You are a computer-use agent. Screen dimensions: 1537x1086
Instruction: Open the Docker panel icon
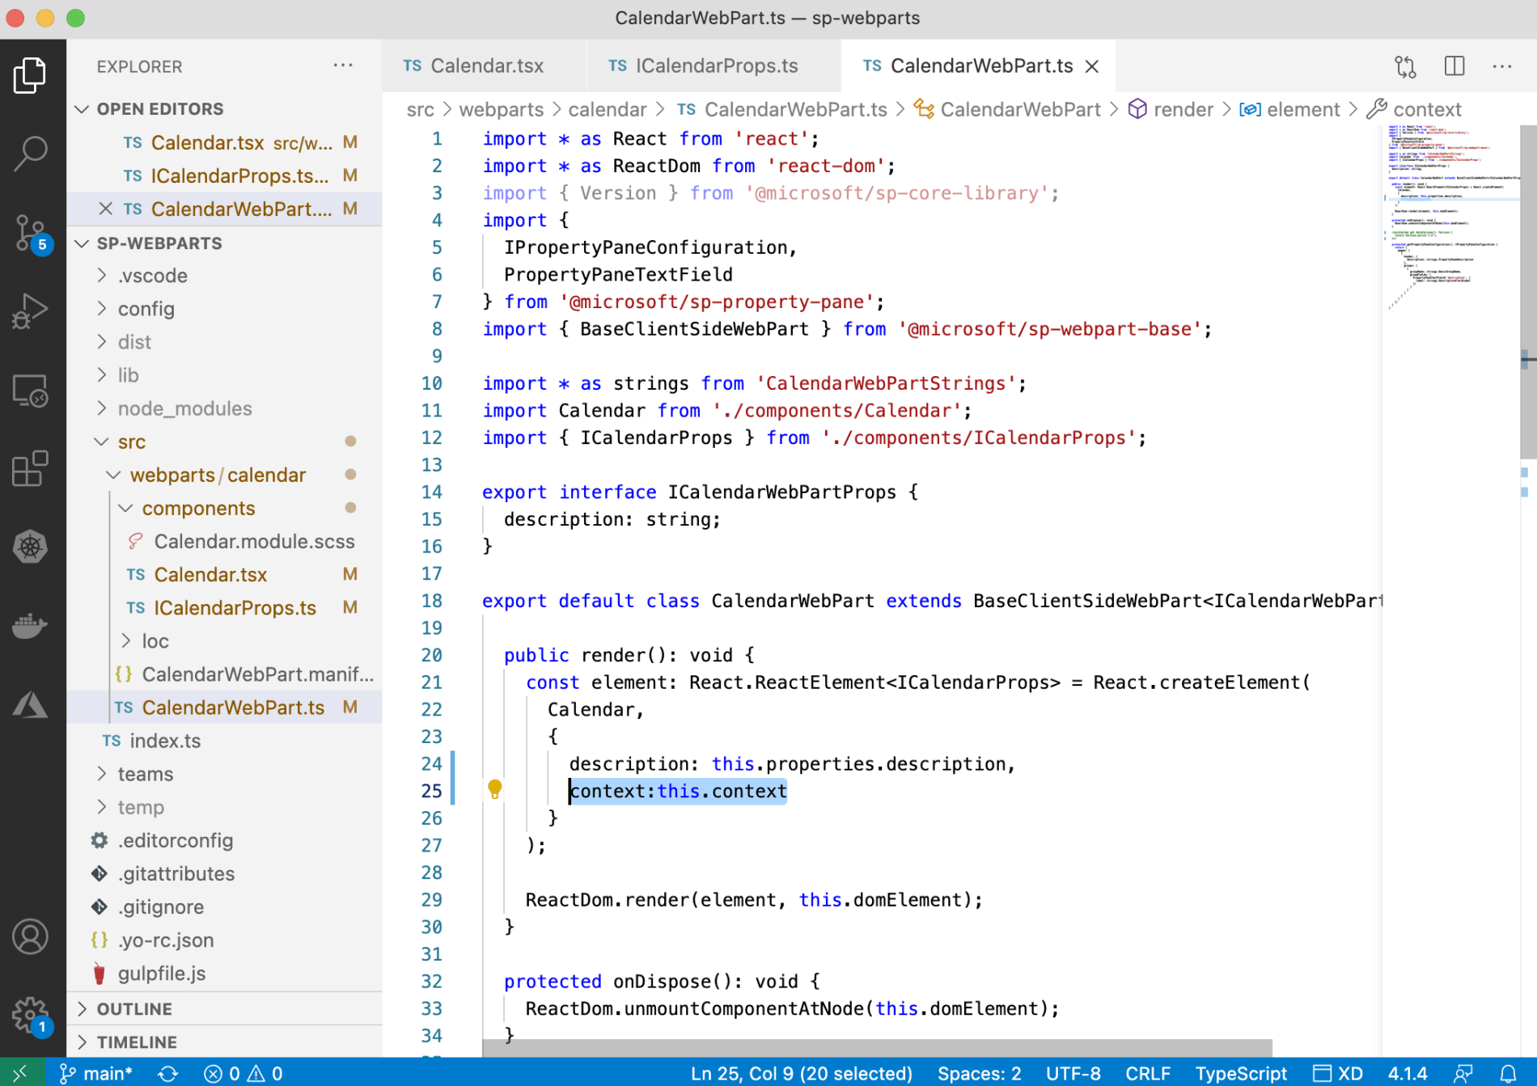[31, 625]
